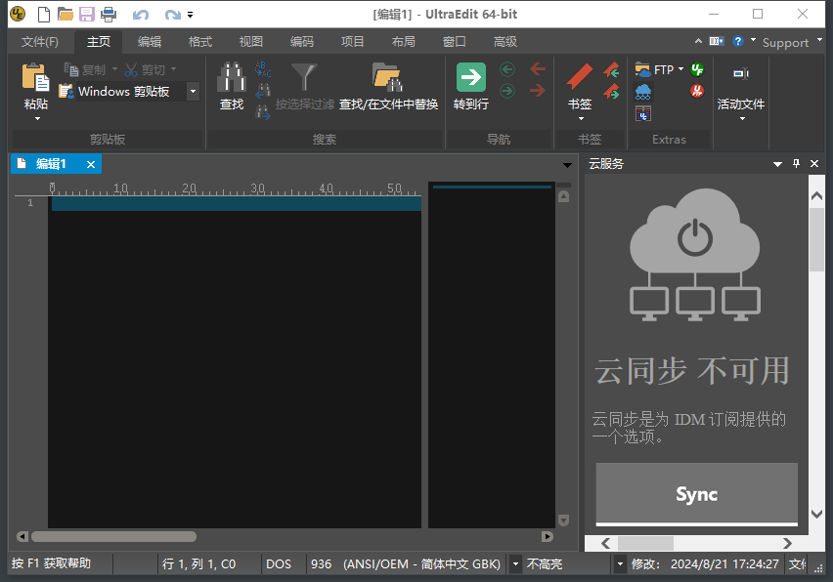Image resolution: width=833 pixels, height=582 pixels.
Task: Switch to the 编辑 ribbon tab
Action: point(150,41)
